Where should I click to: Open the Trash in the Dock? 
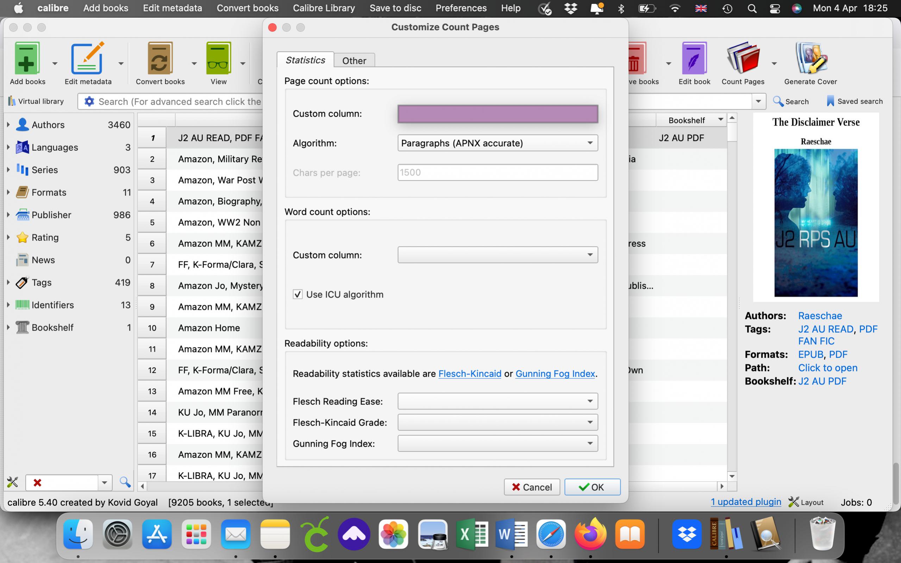click(822, 534)
